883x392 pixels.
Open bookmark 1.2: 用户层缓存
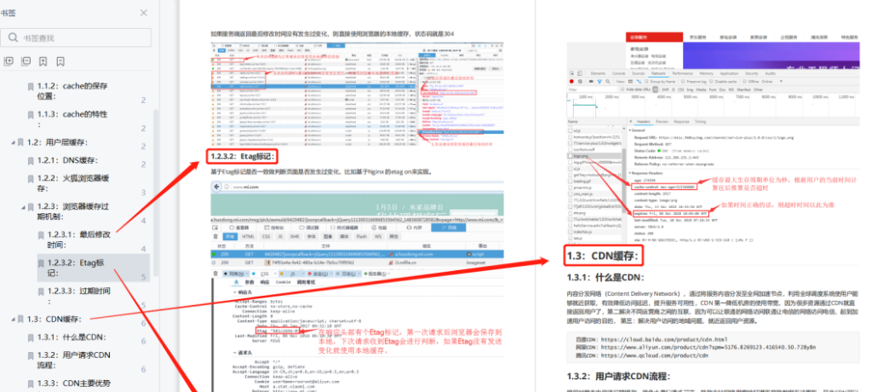(57, 142)
